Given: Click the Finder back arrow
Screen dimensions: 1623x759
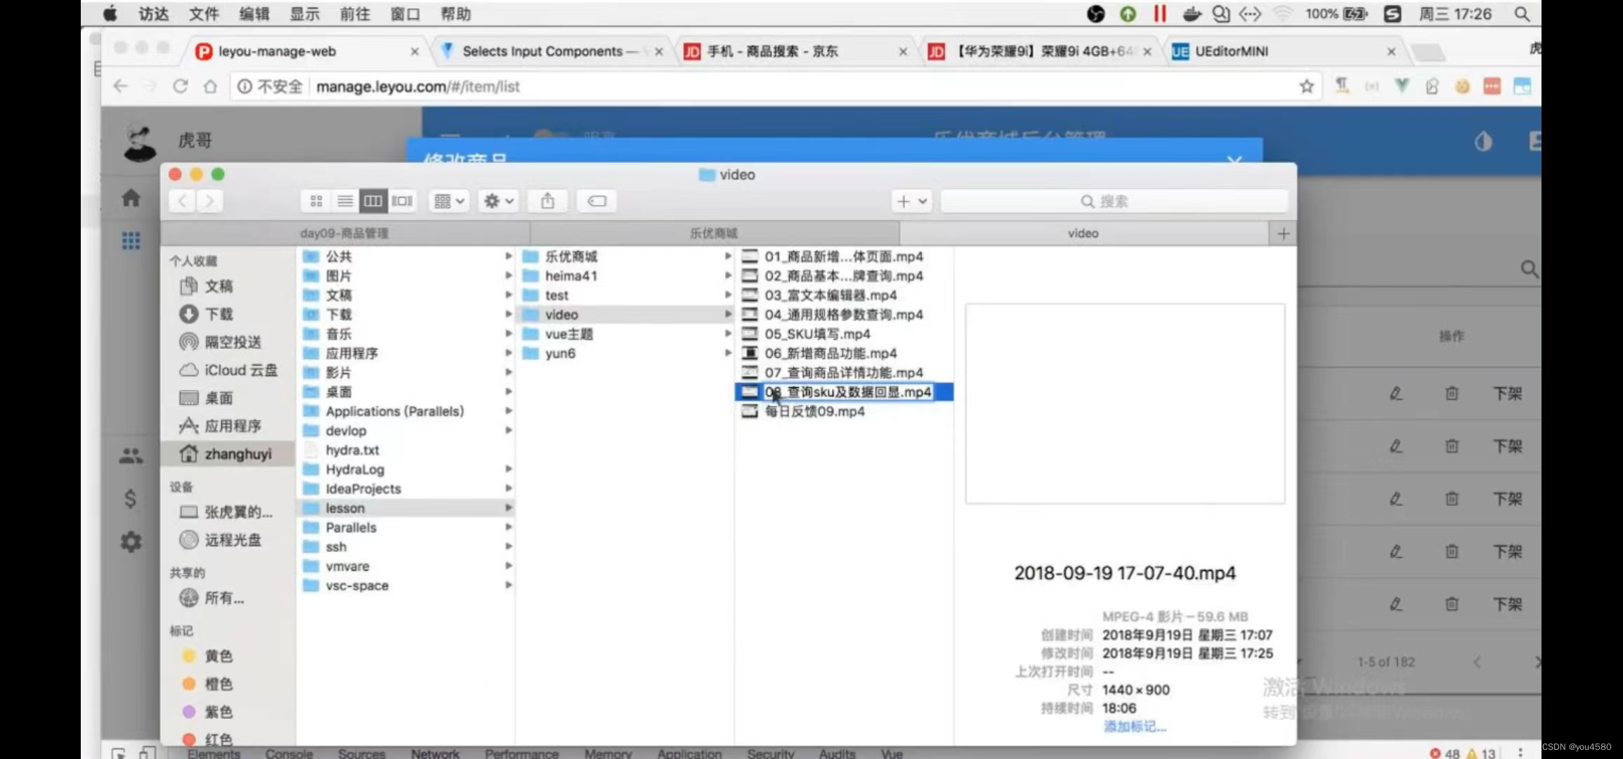Looking at the screenshot, I should click(183, 202).
